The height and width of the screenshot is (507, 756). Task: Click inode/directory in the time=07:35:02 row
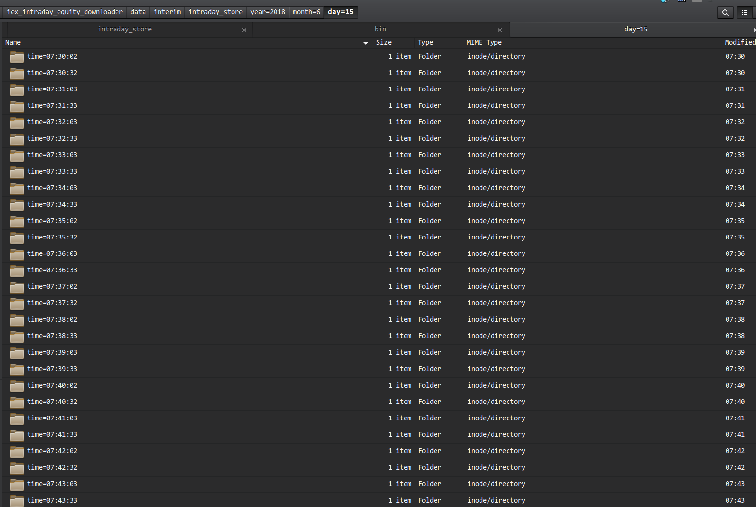(496, 221)
